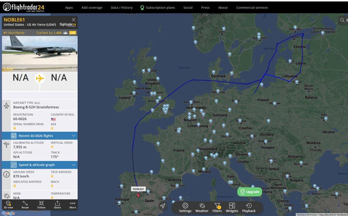Click the airport marker near Warsaw
Viewport: 348px width, 216px height.
(x=275, y=104)
